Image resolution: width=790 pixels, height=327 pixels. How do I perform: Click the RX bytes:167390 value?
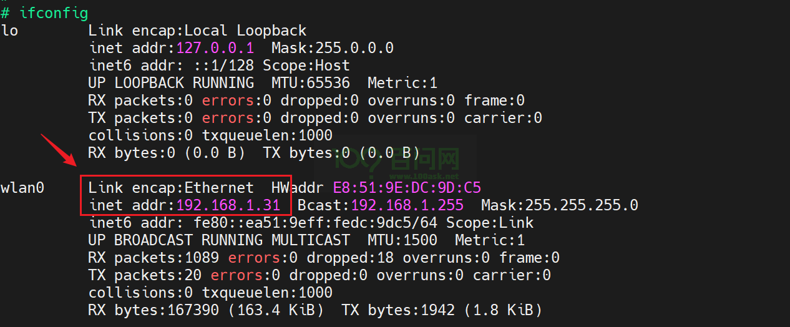coord(140,310)
